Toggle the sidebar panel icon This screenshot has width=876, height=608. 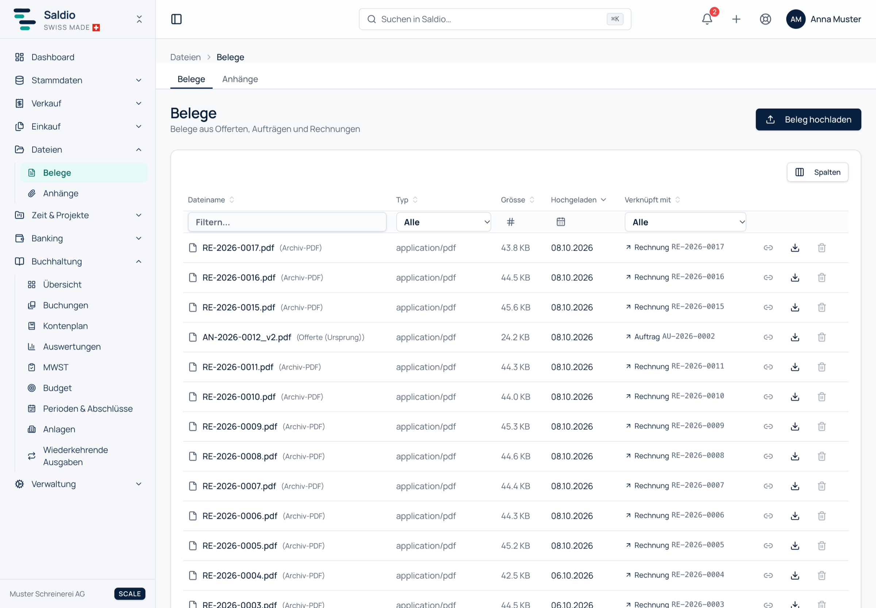(x=176, y=19)
